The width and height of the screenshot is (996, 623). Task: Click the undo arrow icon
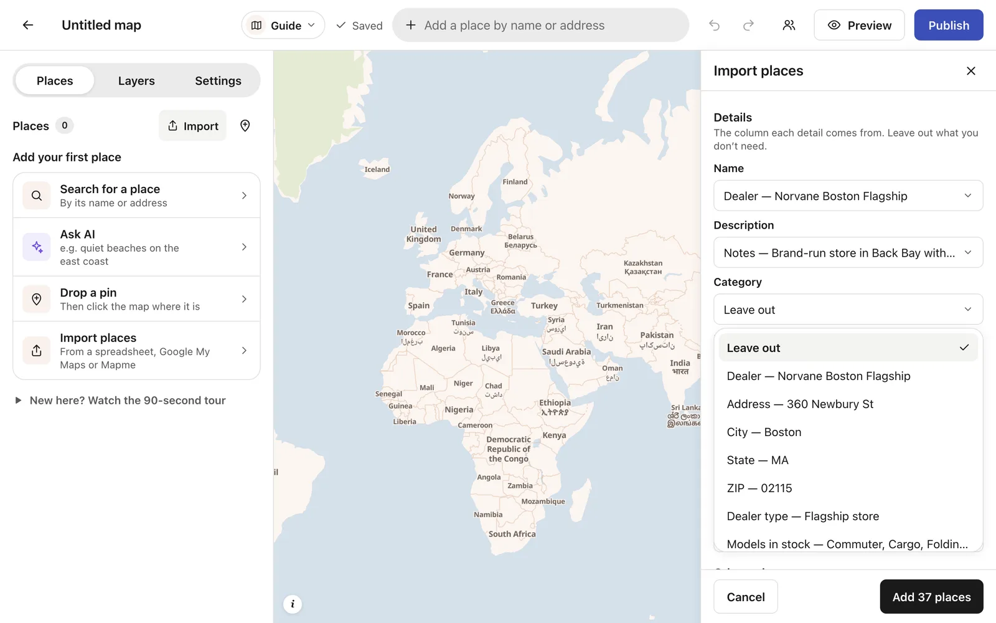click(715, 25)
